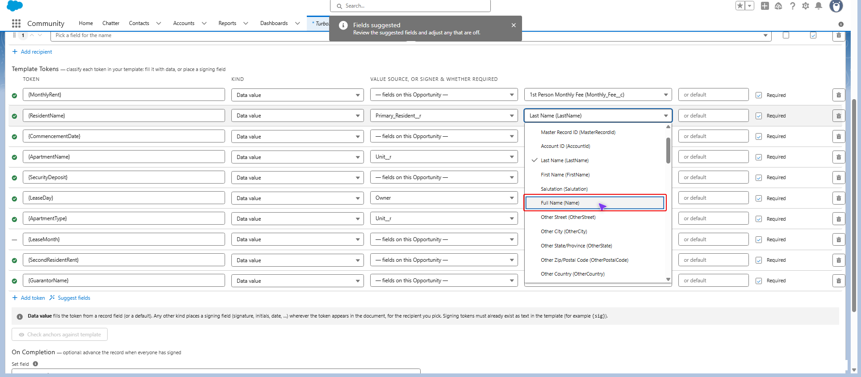861x377 pixels.
Task: Open Primary_Resident__r source dropdown
Action: [444, 116]
